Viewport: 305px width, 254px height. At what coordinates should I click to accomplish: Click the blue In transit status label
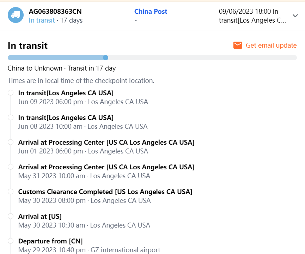(x=42, y=20)
